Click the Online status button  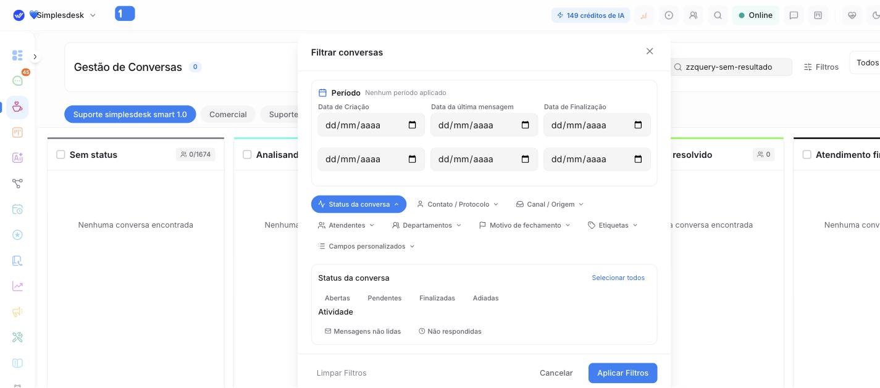tap(755, 15)
